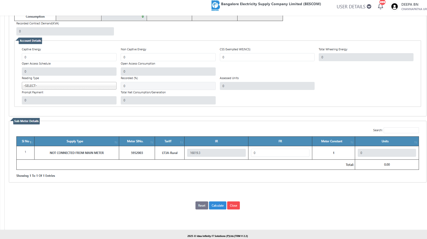Screen dimensions: 427x239
Task: Click the Recorded (%) input field
Action: (x=168, y=86)
